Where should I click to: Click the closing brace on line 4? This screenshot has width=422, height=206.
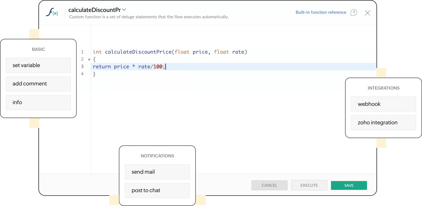tap(94, 74)
